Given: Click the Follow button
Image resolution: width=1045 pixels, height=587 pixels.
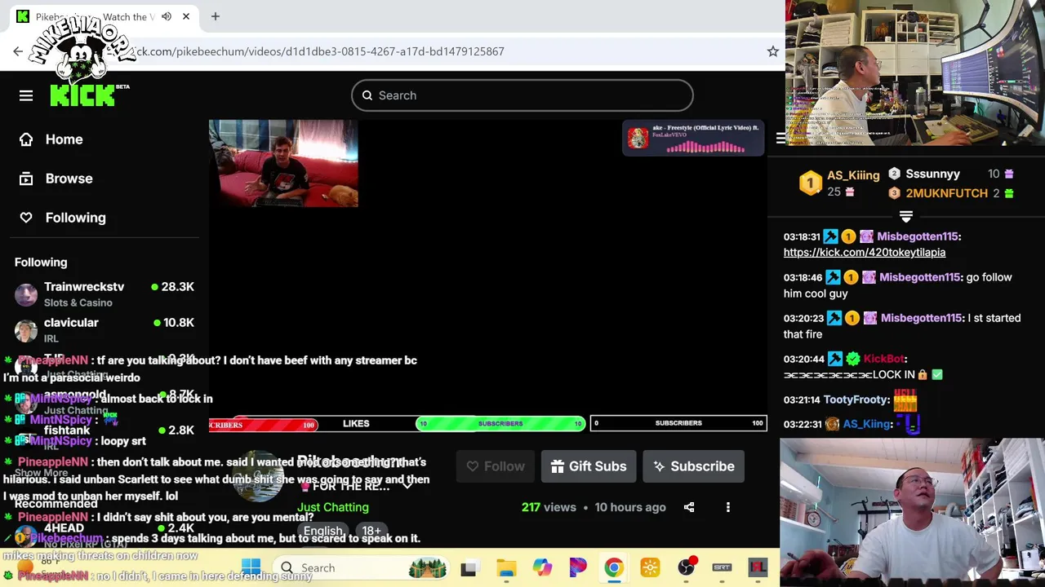Looking at the screenshot, I should point(496,466).
